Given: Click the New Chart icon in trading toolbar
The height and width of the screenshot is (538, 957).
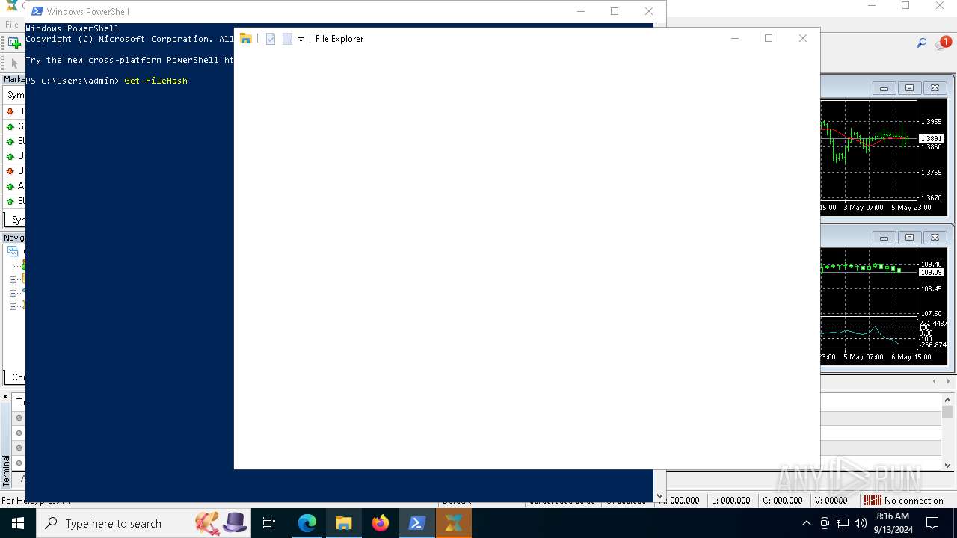Looking at the screenshot, I should tap(14, 43).
